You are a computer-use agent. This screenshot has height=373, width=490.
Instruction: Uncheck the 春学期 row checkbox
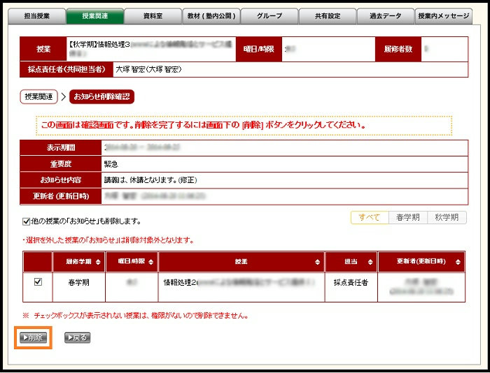click(38, 282)
